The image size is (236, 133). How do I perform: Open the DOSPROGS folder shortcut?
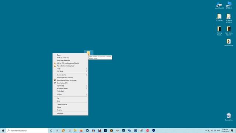click(x=219, y=17)
